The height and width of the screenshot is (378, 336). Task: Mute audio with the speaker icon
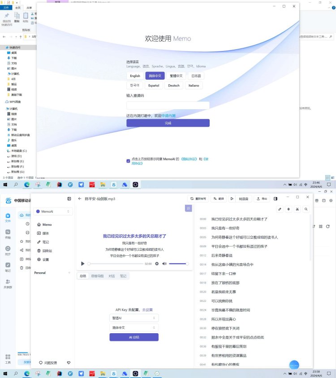click(164, 264)
